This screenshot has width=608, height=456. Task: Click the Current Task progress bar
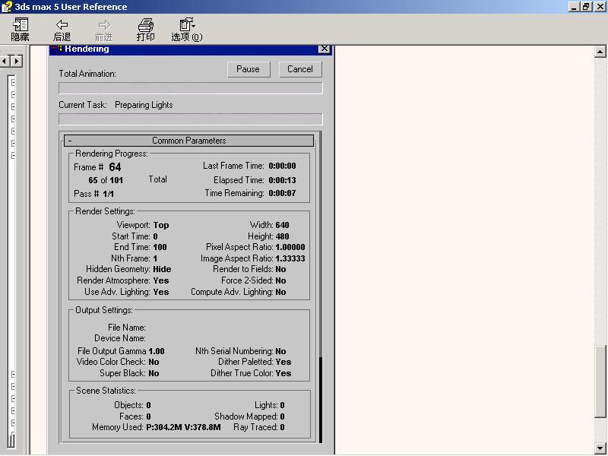(191, 119)
